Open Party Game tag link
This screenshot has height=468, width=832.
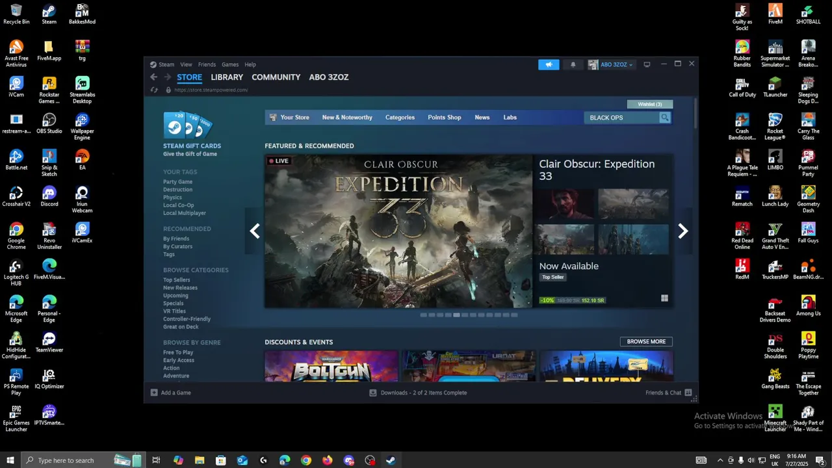tap(177, 181)
